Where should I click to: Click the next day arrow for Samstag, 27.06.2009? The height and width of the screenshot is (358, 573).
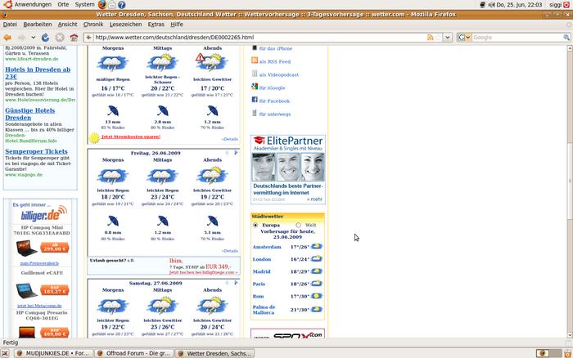point(236,283)
